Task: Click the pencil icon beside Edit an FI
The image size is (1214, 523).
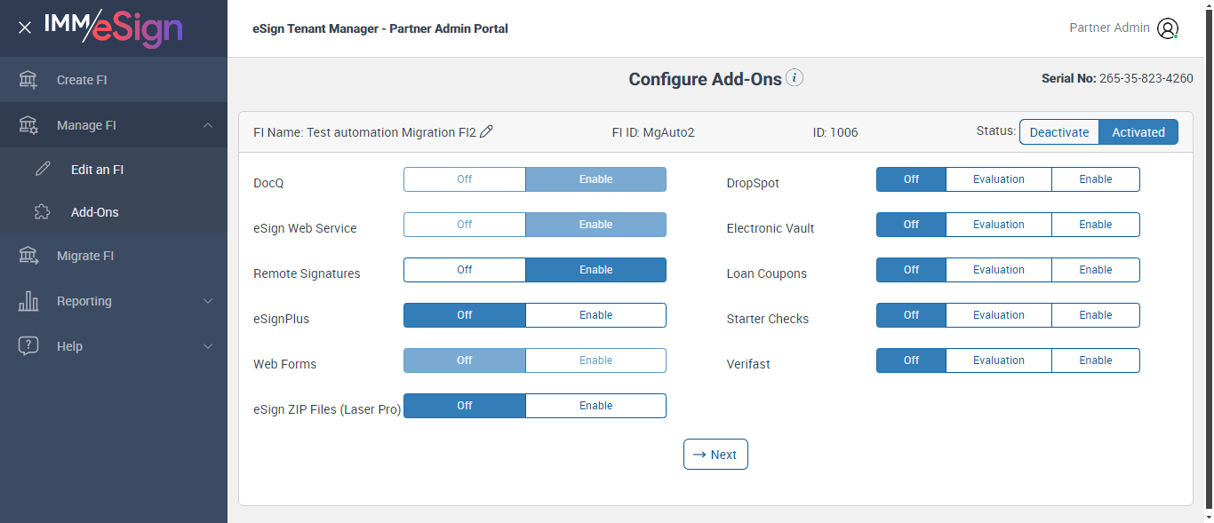Action: point(43,169)
